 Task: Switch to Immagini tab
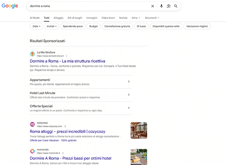click(x=92, y=18)
